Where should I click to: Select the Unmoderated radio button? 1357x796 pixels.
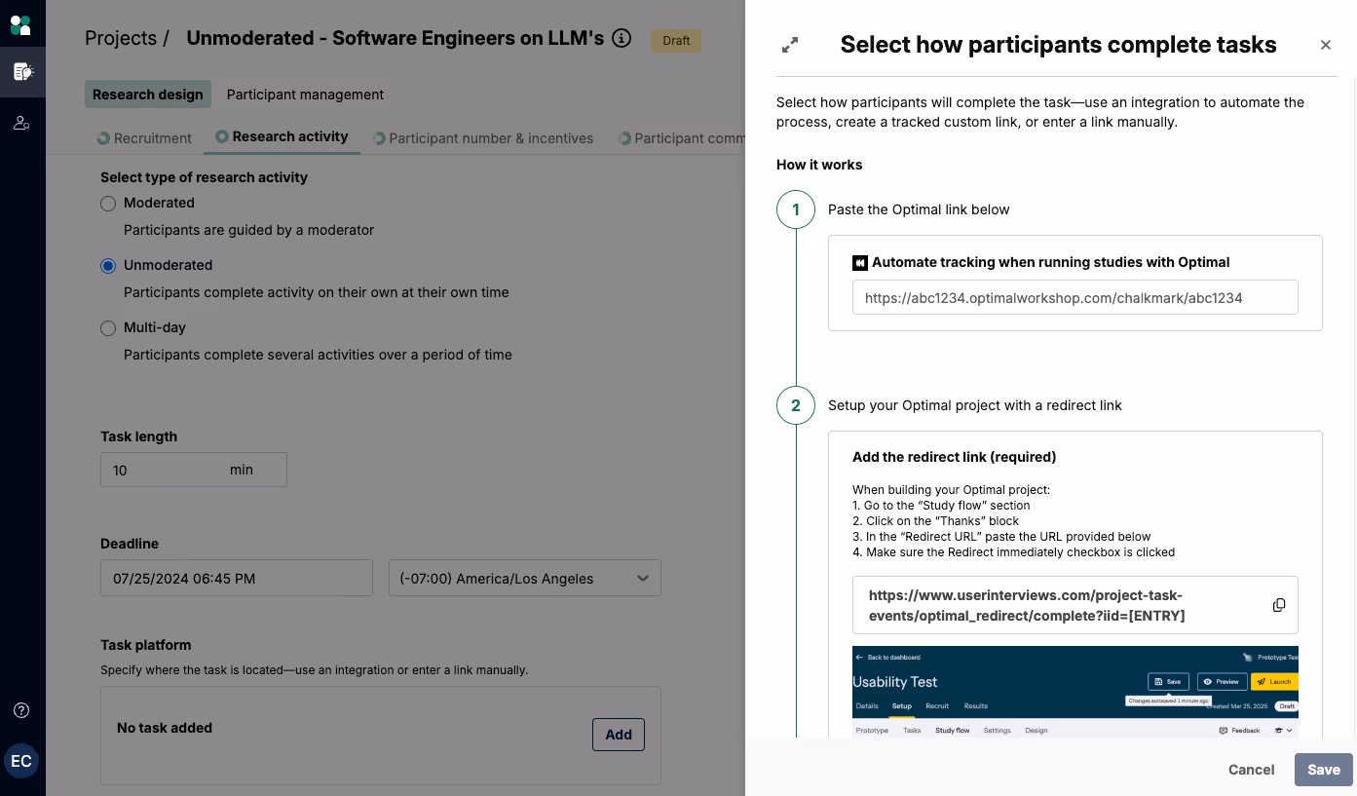pyautogui.click(x=108, y=265)
